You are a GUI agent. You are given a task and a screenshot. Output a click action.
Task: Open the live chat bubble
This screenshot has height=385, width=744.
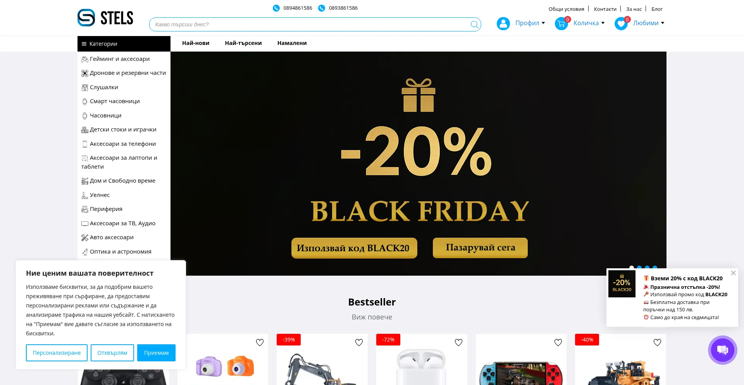click(722, 350)
